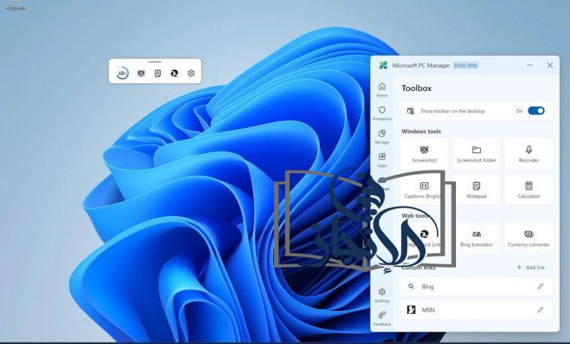Viewport: 570px width, 344px height.
Task: Minimize the Microsoft PC Manager window
Action: [x=530, y=65]
